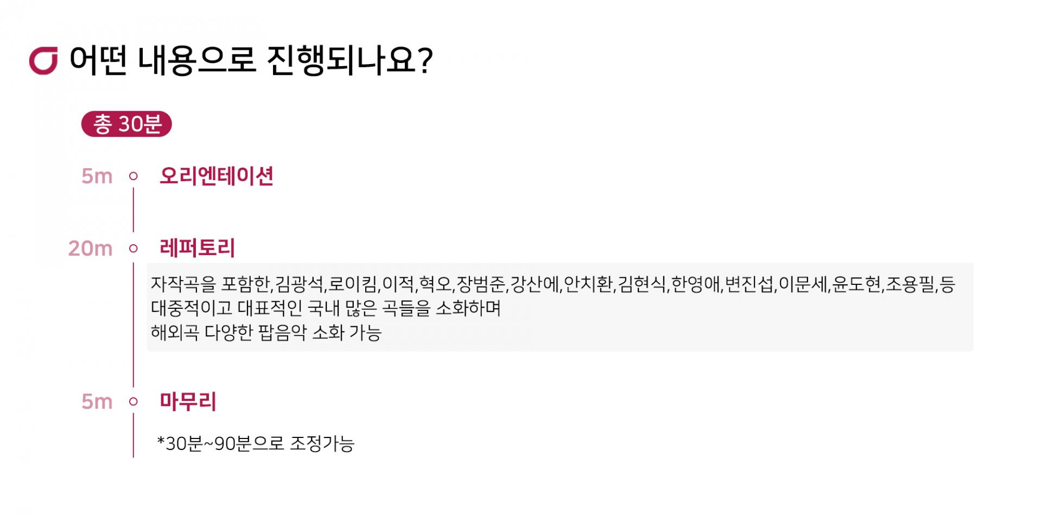Click the timeline line between 오리엔테이션 and 레퍼토리
1042x515 pixels.
point(133,209)
